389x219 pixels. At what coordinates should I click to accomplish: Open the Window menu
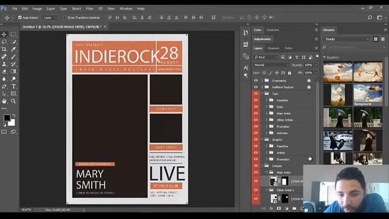point(126,9)
